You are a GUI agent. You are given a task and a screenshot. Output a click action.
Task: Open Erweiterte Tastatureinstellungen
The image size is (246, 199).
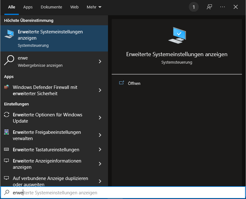coord(54,150)
